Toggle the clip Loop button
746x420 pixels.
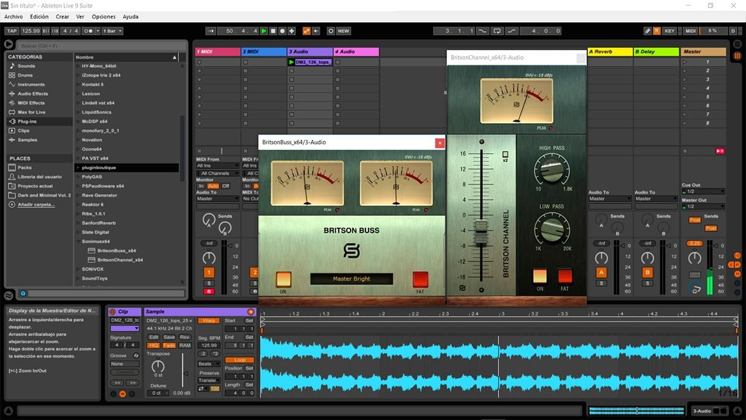tap(239, 360)
